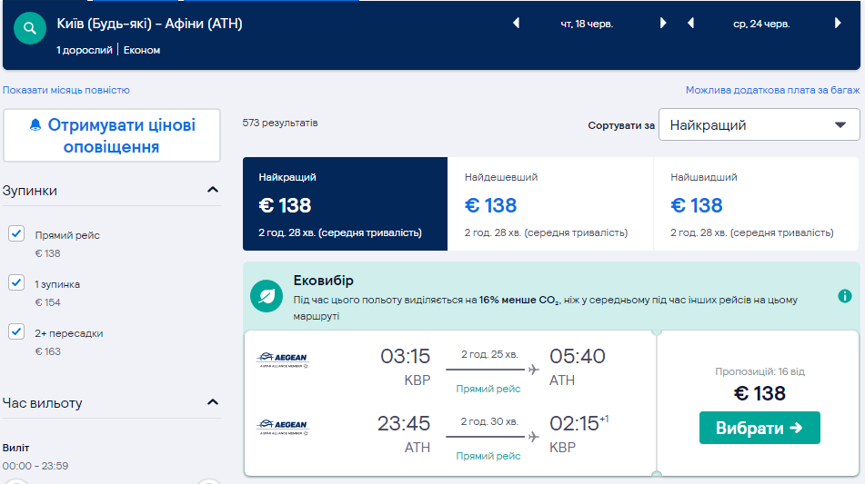The height and width of the screenshot is (484, 865).
Task: Go to next departure date arrow
Action: point(663,24)
